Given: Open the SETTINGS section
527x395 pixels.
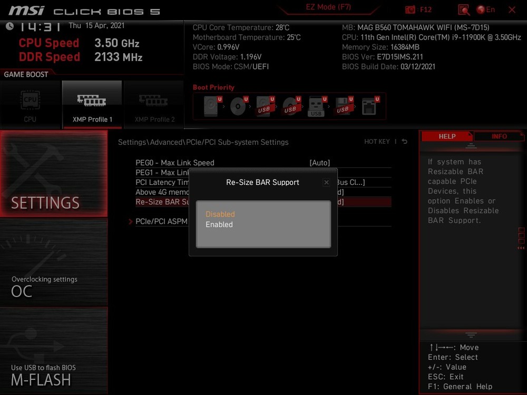Looking at the screenshot, I should pyautogui.click(x=54, y=174).
